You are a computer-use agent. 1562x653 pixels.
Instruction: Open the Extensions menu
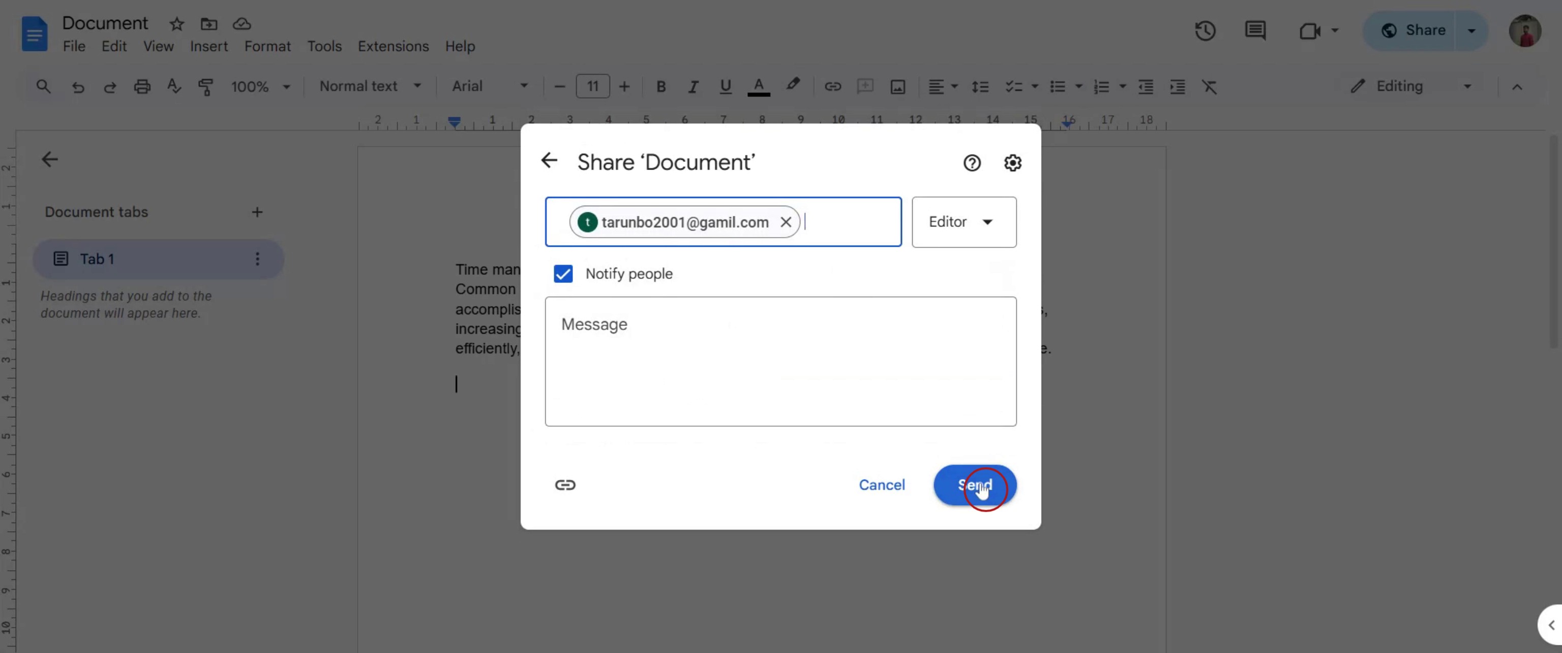click(x=393, y=47)
